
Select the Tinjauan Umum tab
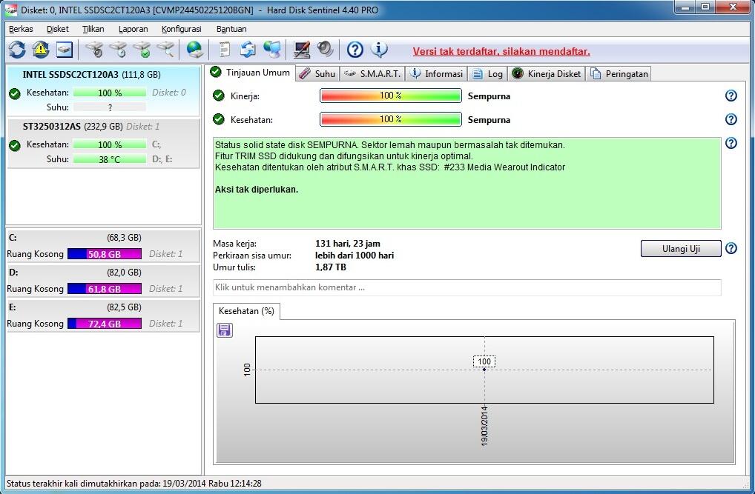(x=251, y=73)
